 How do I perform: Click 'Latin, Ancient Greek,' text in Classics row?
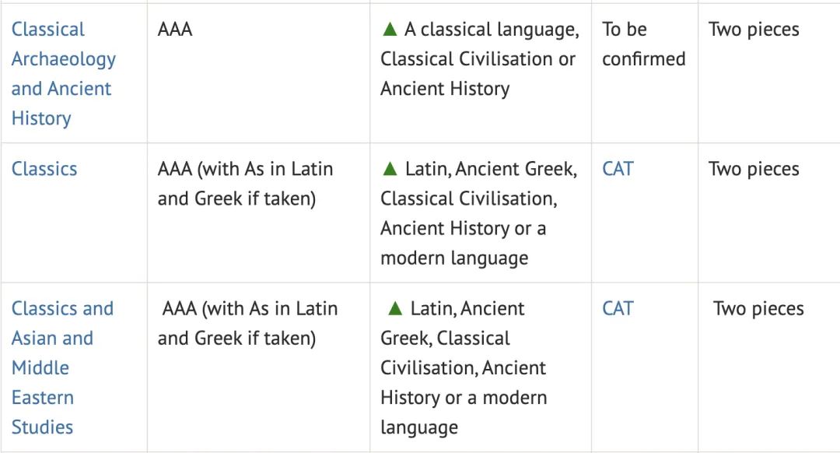pyautogui.click(x=491, y=169)
